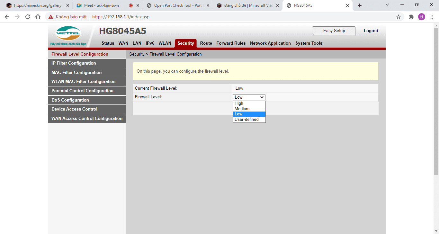Reload the router page
The height and width of the screenshot is (234, 439).
click(x=28, y=17)
